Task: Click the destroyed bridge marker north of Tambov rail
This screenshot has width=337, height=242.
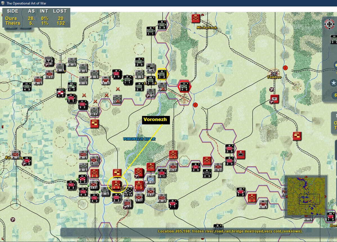Action: pos(285,68)
